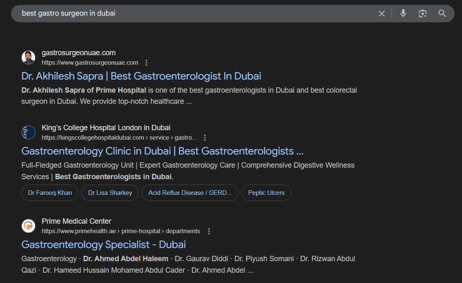Viewport: 462px width, 283px height.
Task: Select the Dr Lisa Sharkey chip
Action: [x=110, y=192]
